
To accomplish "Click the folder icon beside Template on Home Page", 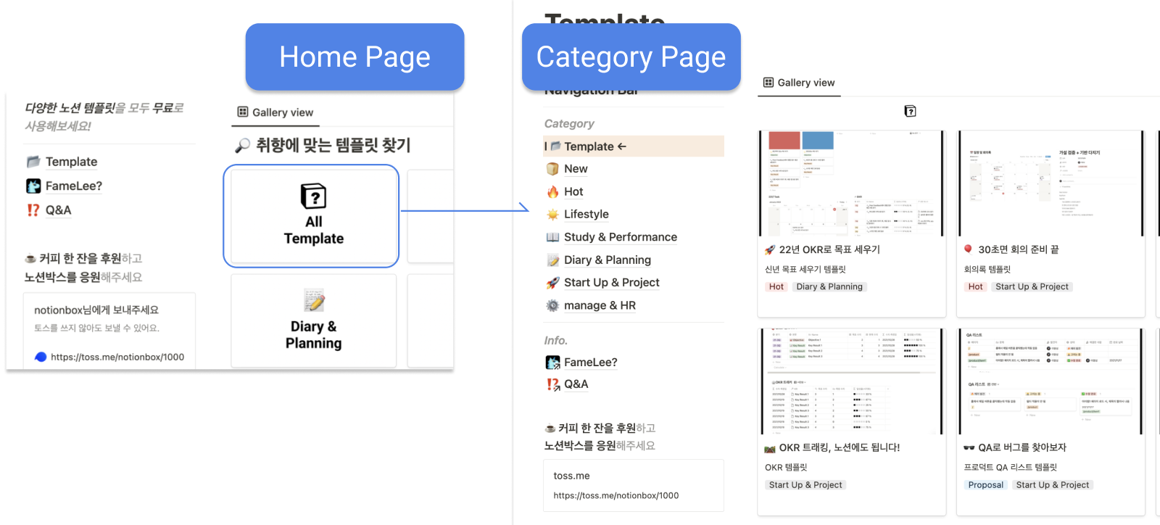I will pyautogui.click(x=33, y=162).
